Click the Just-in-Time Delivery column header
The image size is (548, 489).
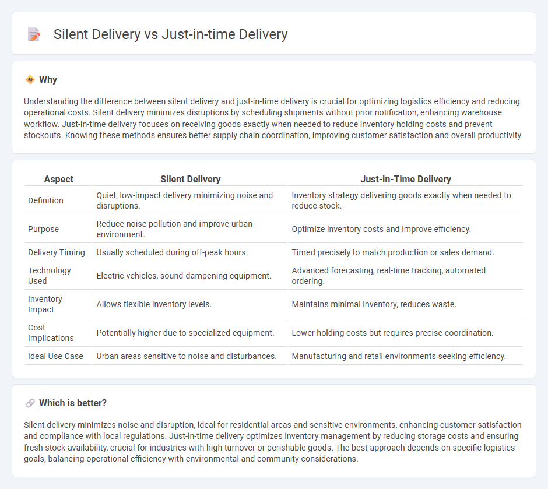pyautogui.click(x=406, y=179)
